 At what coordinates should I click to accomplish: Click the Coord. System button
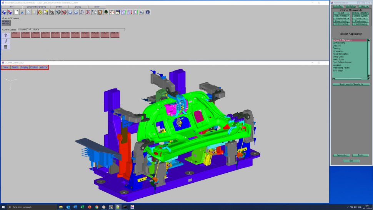(361, 16)
